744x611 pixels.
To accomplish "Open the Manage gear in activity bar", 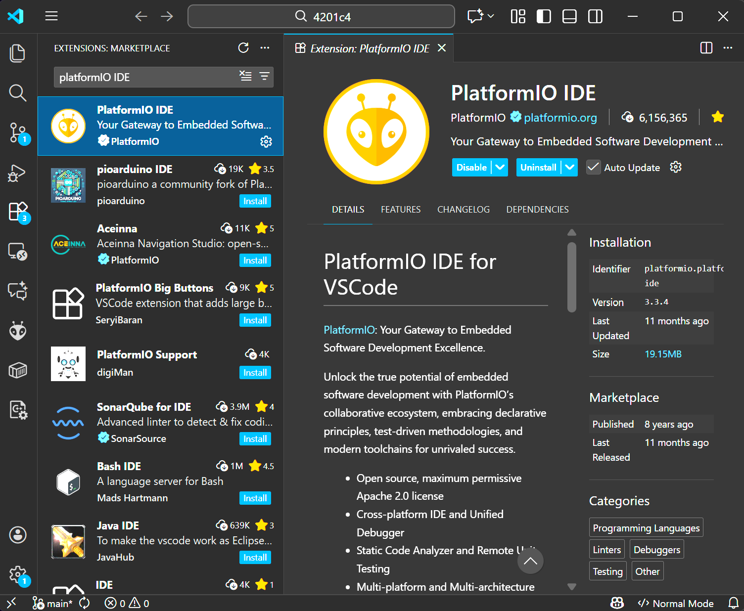I will (x=18, y=574).
